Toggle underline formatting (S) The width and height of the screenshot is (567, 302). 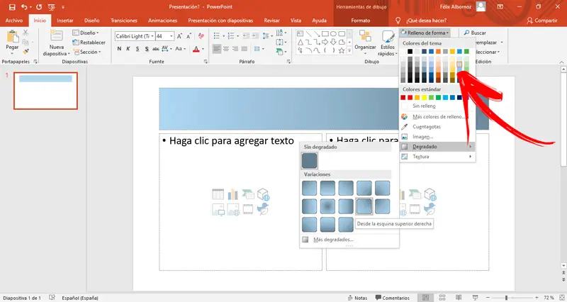coord(137,48)
